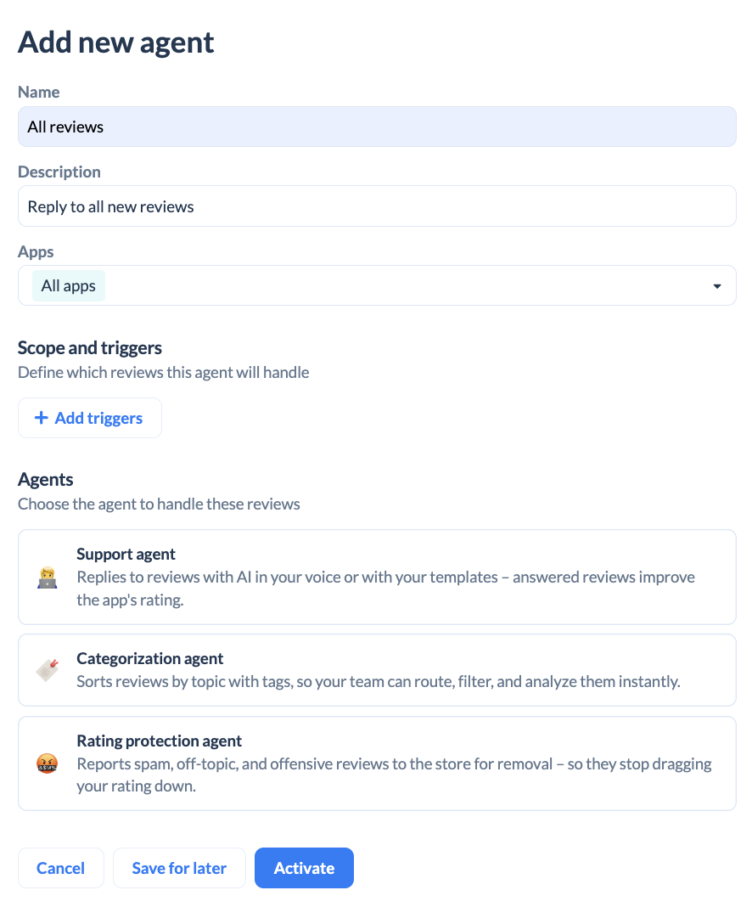The height and width of the screenshot is (907, 752).
Task: Click the Rating protection agent description text
Action: coord(394,775)
